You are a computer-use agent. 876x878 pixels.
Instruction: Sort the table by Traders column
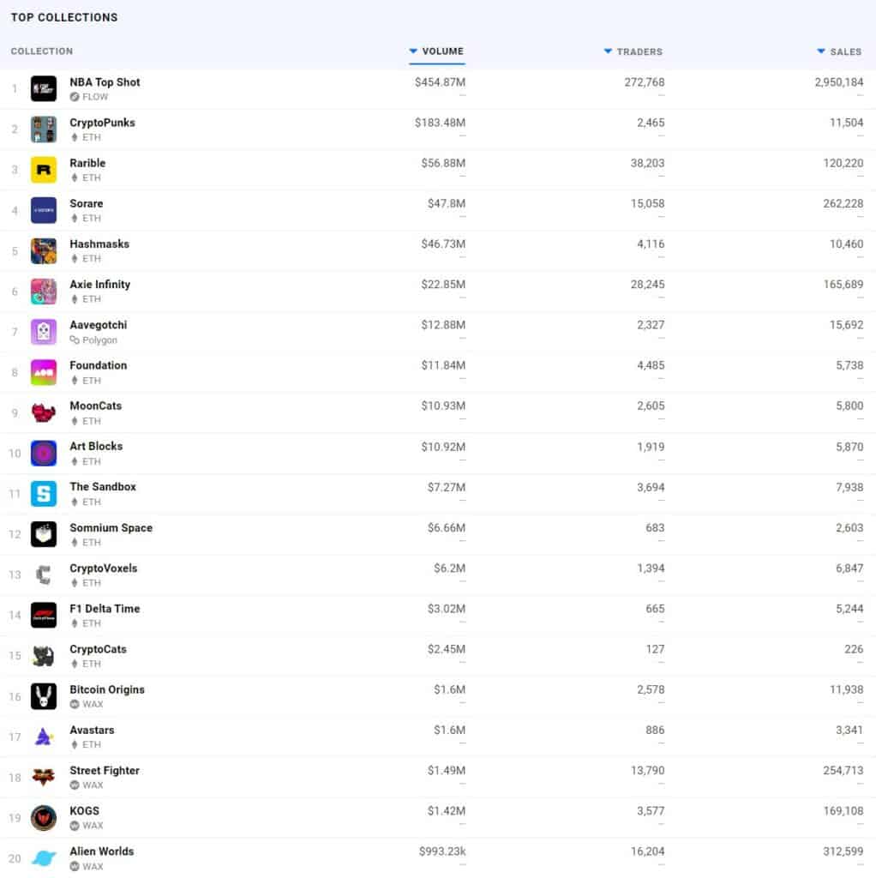click(x=633, y=51)
